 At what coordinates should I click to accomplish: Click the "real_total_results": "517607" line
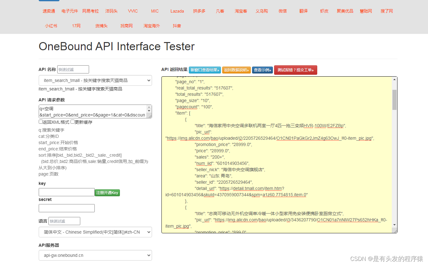tap(204, 88)
